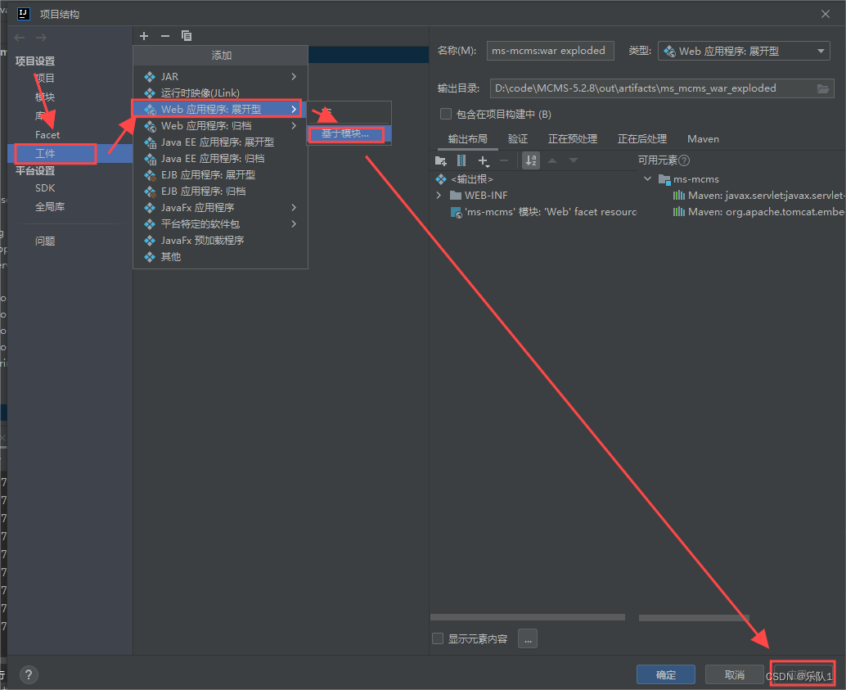
Task: Expand the WEB-INF folder in the output tree
Action: click(439, 196)
